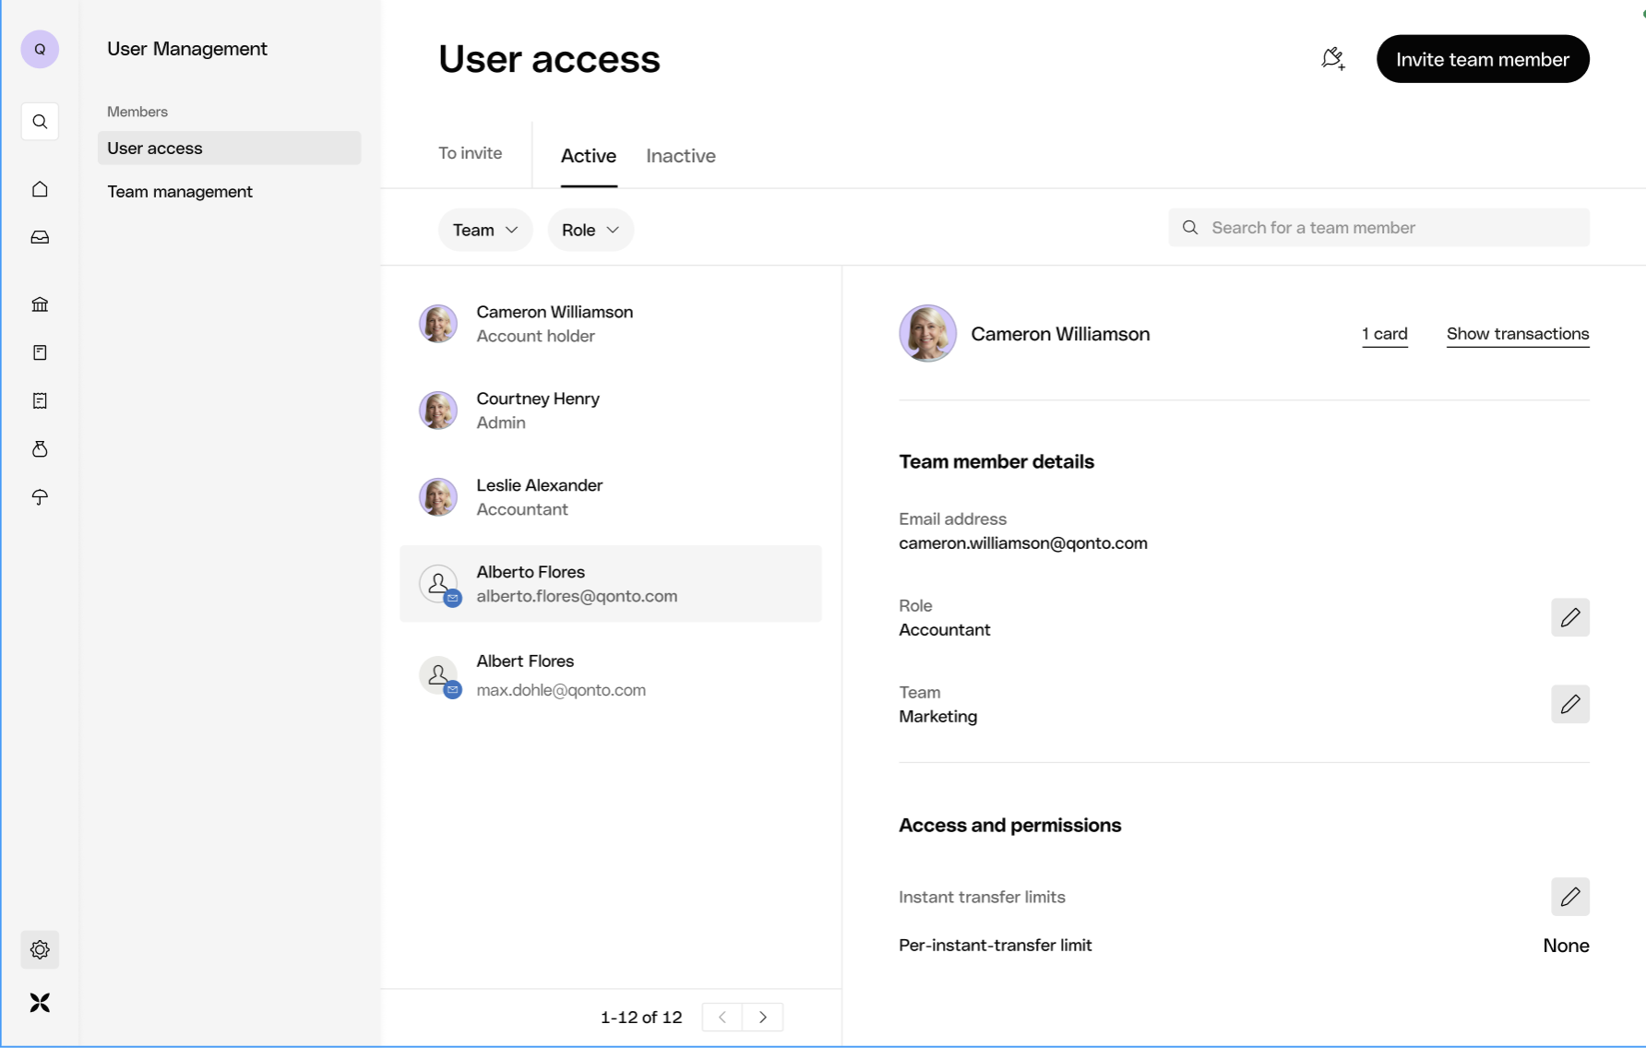1646x1048 pixels.
Task: Switch to the Active tab
Action: [589, 156]
